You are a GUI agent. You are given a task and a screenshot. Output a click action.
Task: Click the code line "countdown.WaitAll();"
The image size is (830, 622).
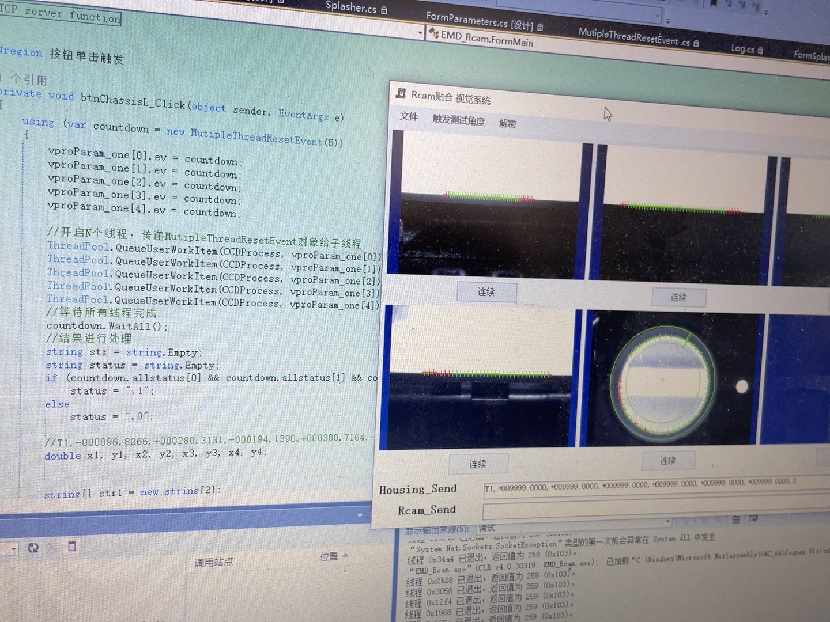pyautogui.click(x=107, y=326)
